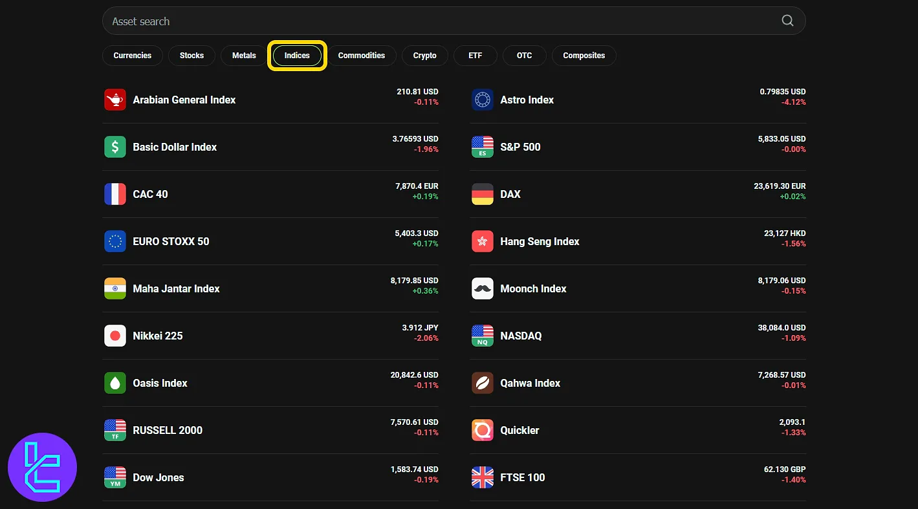Click the NASDAQ NQ flag icon
This screenshot has width=918, height=509.
[483, 336]
